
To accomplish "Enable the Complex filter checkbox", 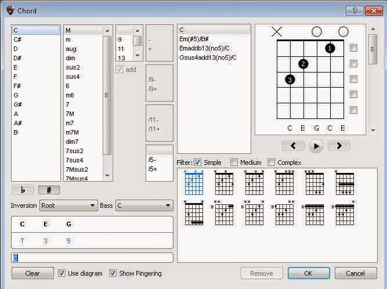I will click(271, 162).
